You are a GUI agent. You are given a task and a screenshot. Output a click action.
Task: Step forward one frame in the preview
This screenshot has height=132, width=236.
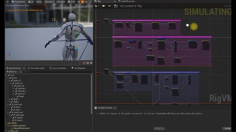[x=91, y=63]
